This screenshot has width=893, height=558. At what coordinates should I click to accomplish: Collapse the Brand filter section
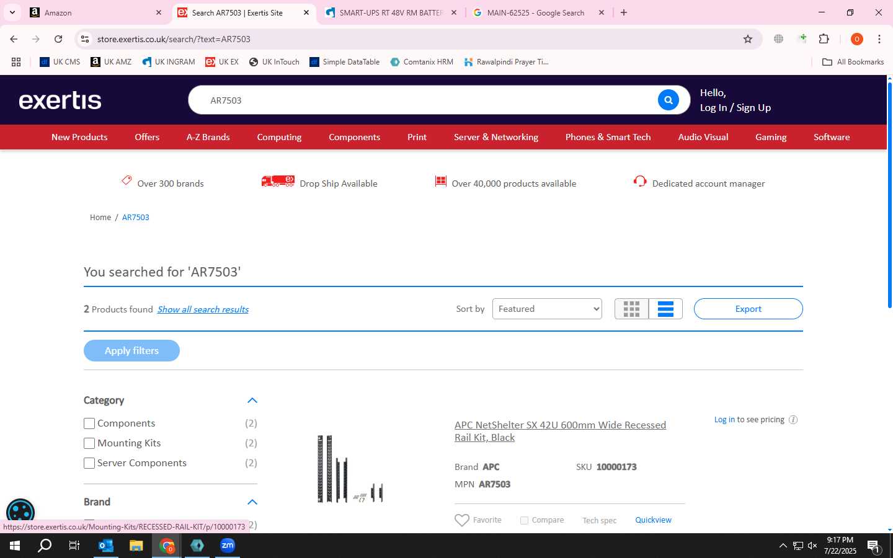tap(252, 502)
